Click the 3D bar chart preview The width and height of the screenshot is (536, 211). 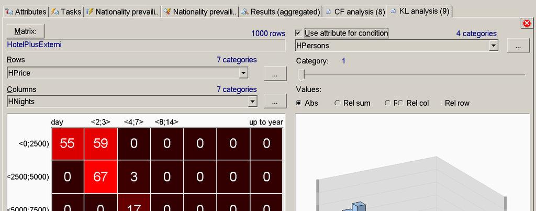[x=412, y=162]
